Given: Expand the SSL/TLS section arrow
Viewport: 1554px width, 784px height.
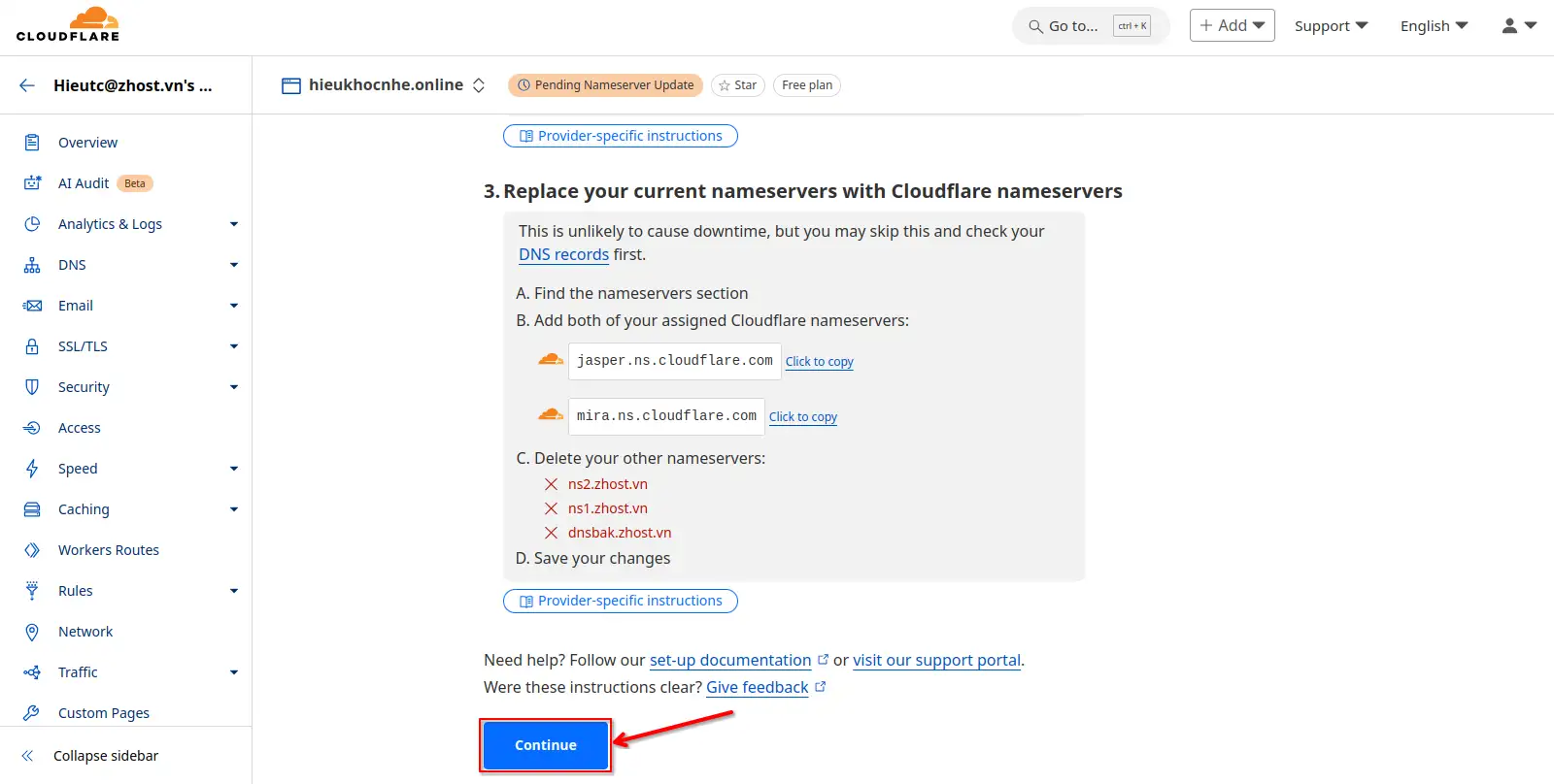Looking at the screenshot, I should coord(233,346).
